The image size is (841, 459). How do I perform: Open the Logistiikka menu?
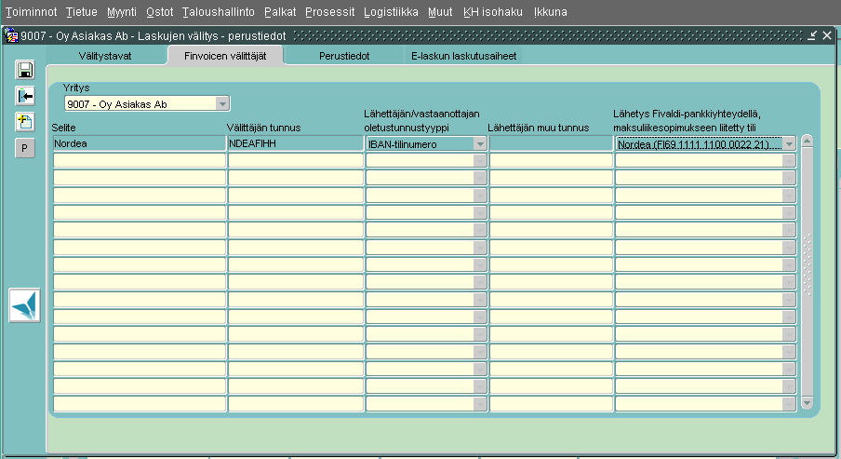[392, 12]
